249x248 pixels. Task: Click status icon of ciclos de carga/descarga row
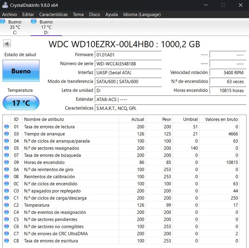[7, 198]
